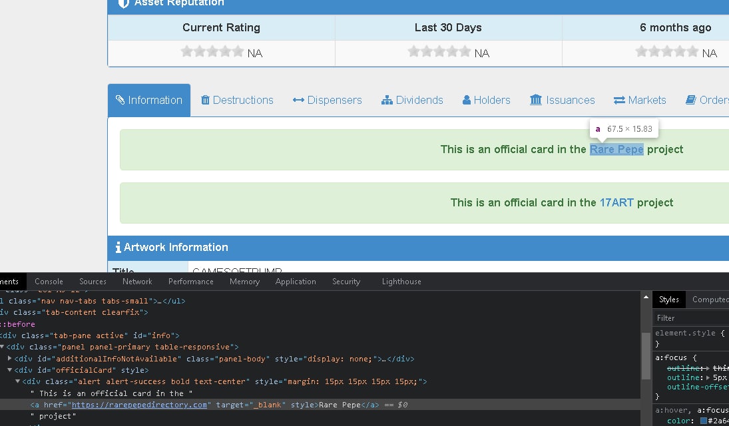729x426 pixels.
Task: Open the 17ART project link
Action: [x=616, y=202]
